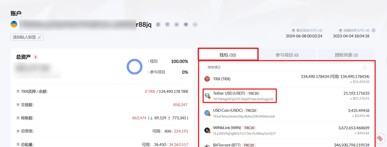The height and width of the screenshot is (147, 387).
Task: Switch to the 参与项目 tab
Action: pyautogui.click(x=287, y=55)
